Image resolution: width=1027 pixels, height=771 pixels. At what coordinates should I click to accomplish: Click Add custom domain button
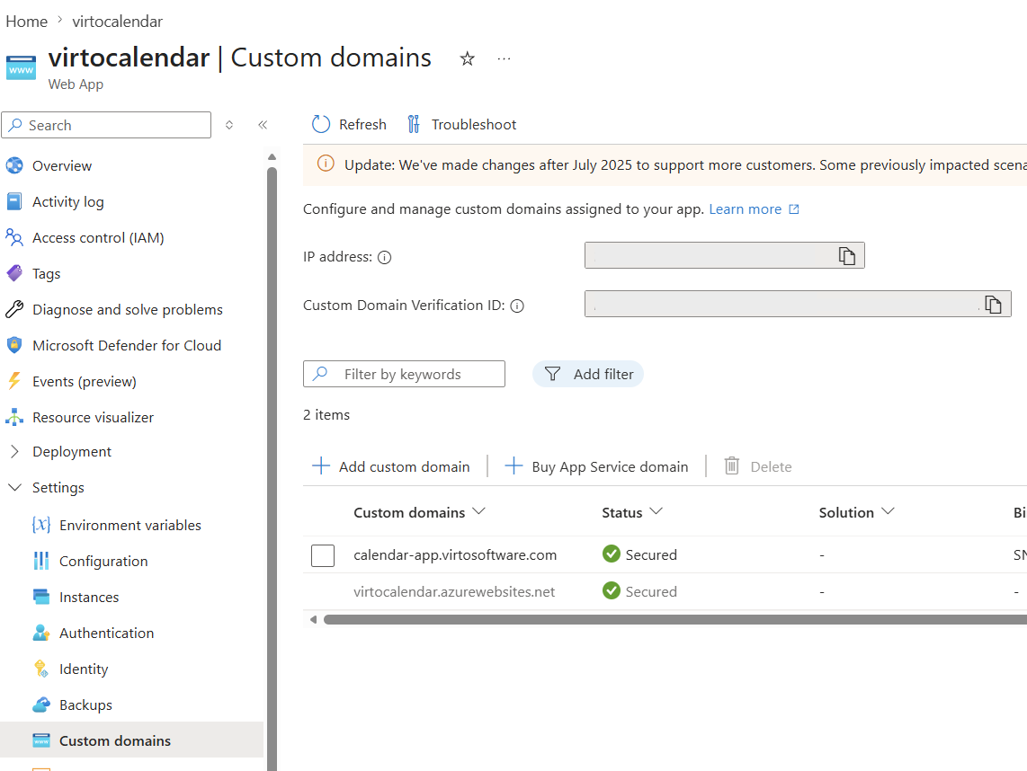pos(391,466)
